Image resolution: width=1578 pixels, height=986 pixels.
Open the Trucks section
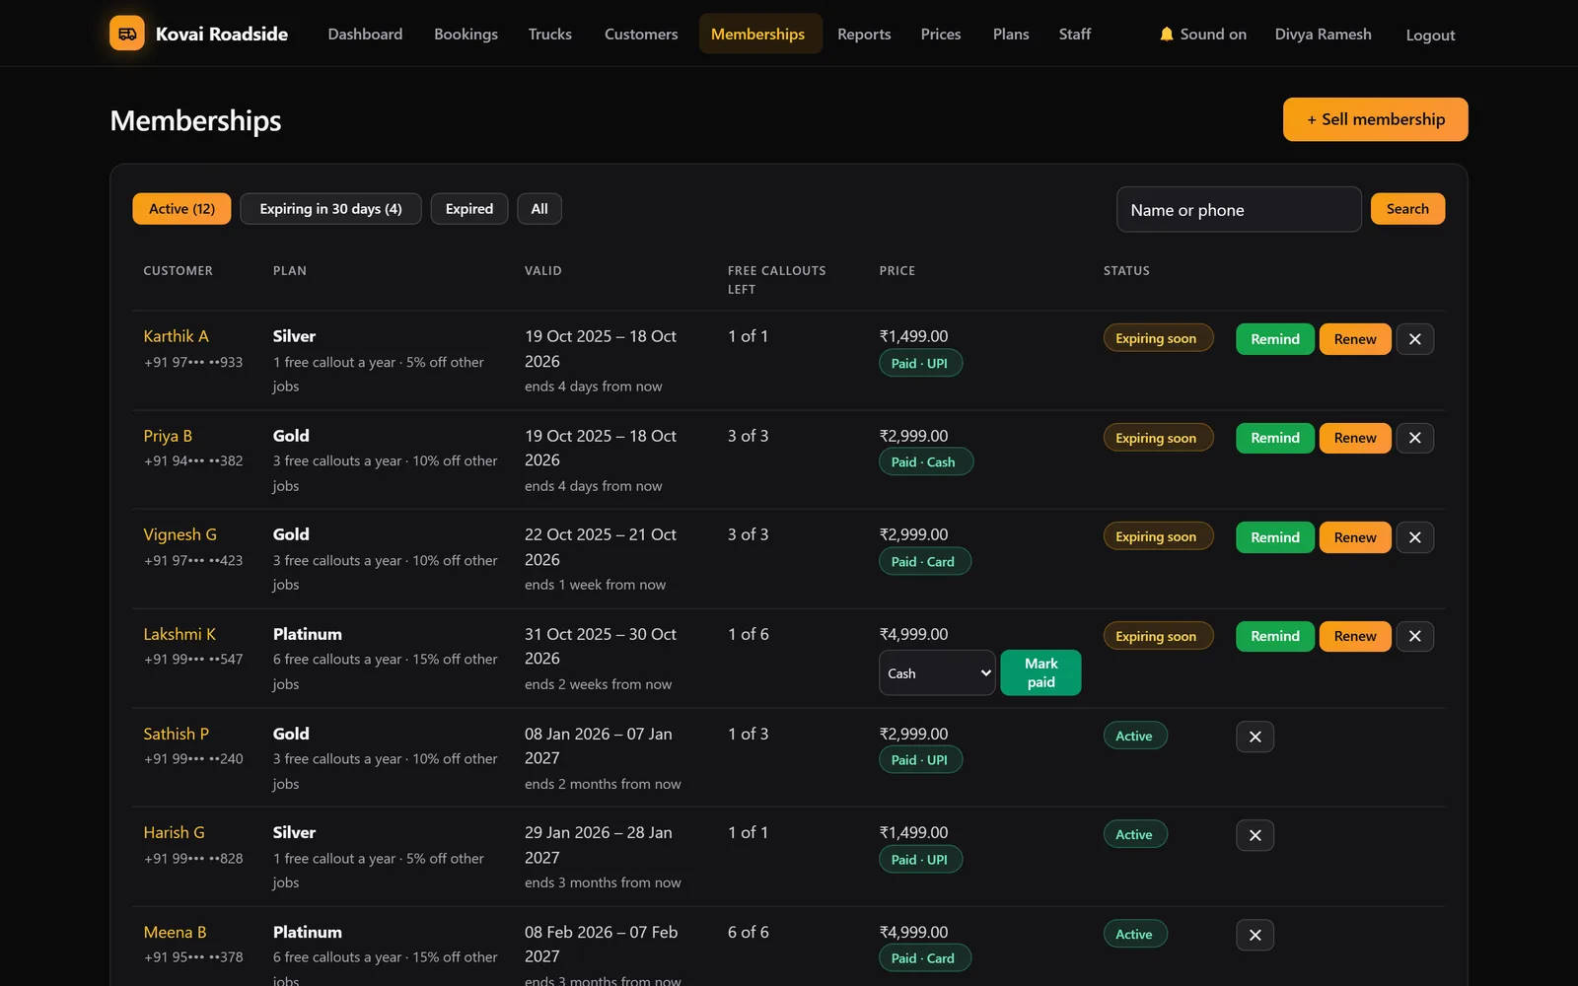point(550,35)
